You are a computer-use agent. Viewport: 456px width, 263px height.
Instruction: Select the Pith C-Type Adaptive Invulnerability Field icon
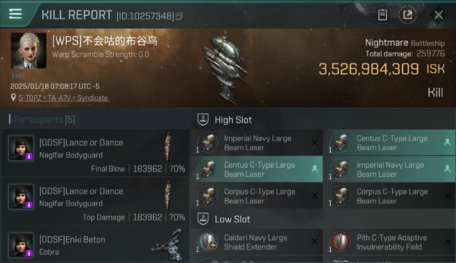click(340, 242)
